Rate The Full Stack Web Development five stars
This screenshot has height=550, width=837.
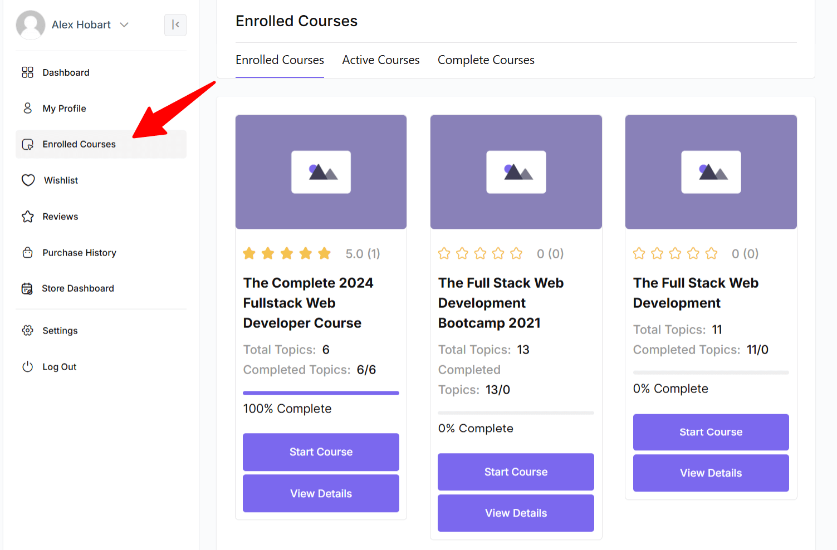click(712, 253)
